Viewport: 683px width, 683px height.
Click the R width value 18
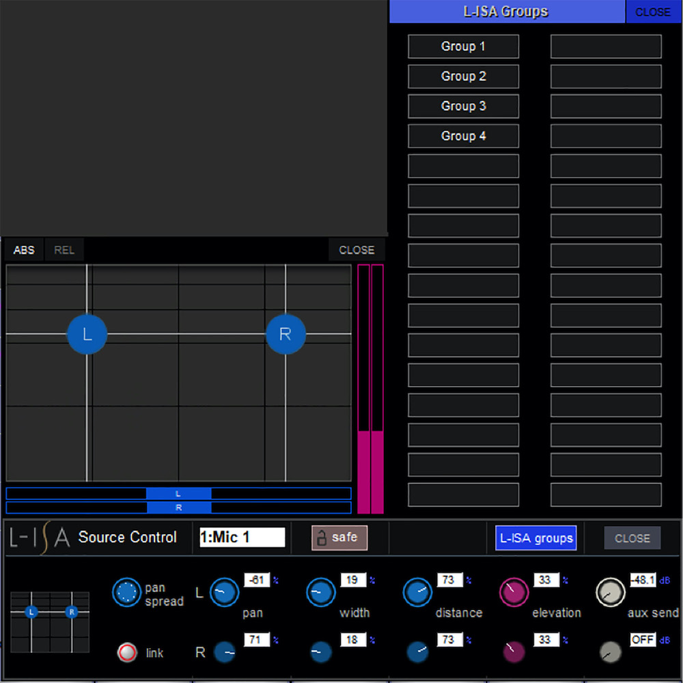353,639
